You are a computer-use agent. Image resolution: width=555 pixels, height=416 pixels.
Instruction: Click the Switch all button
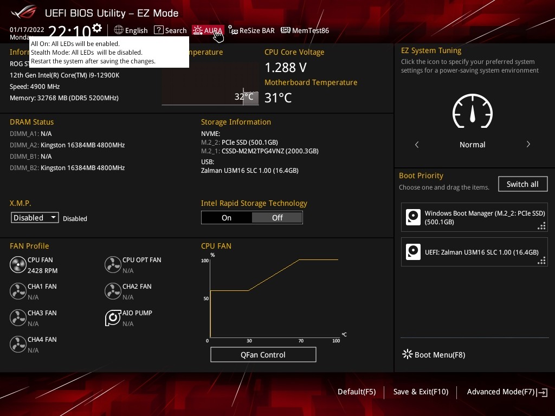[523, 184]
